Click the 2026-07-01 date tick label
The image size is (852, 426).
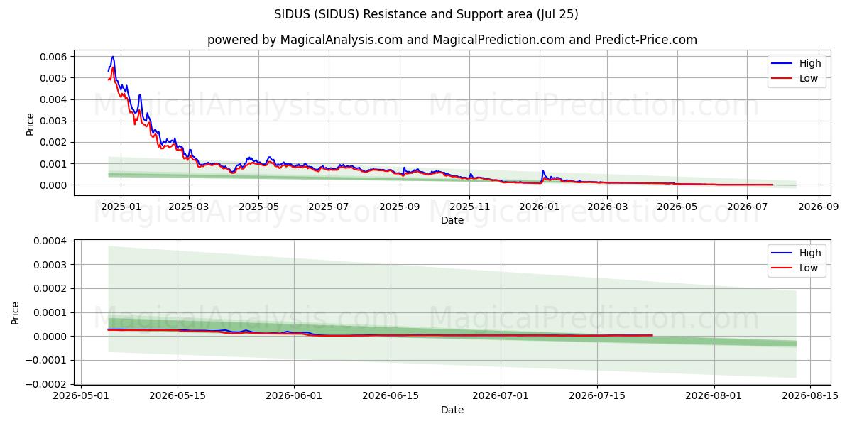tap(501, 395)
